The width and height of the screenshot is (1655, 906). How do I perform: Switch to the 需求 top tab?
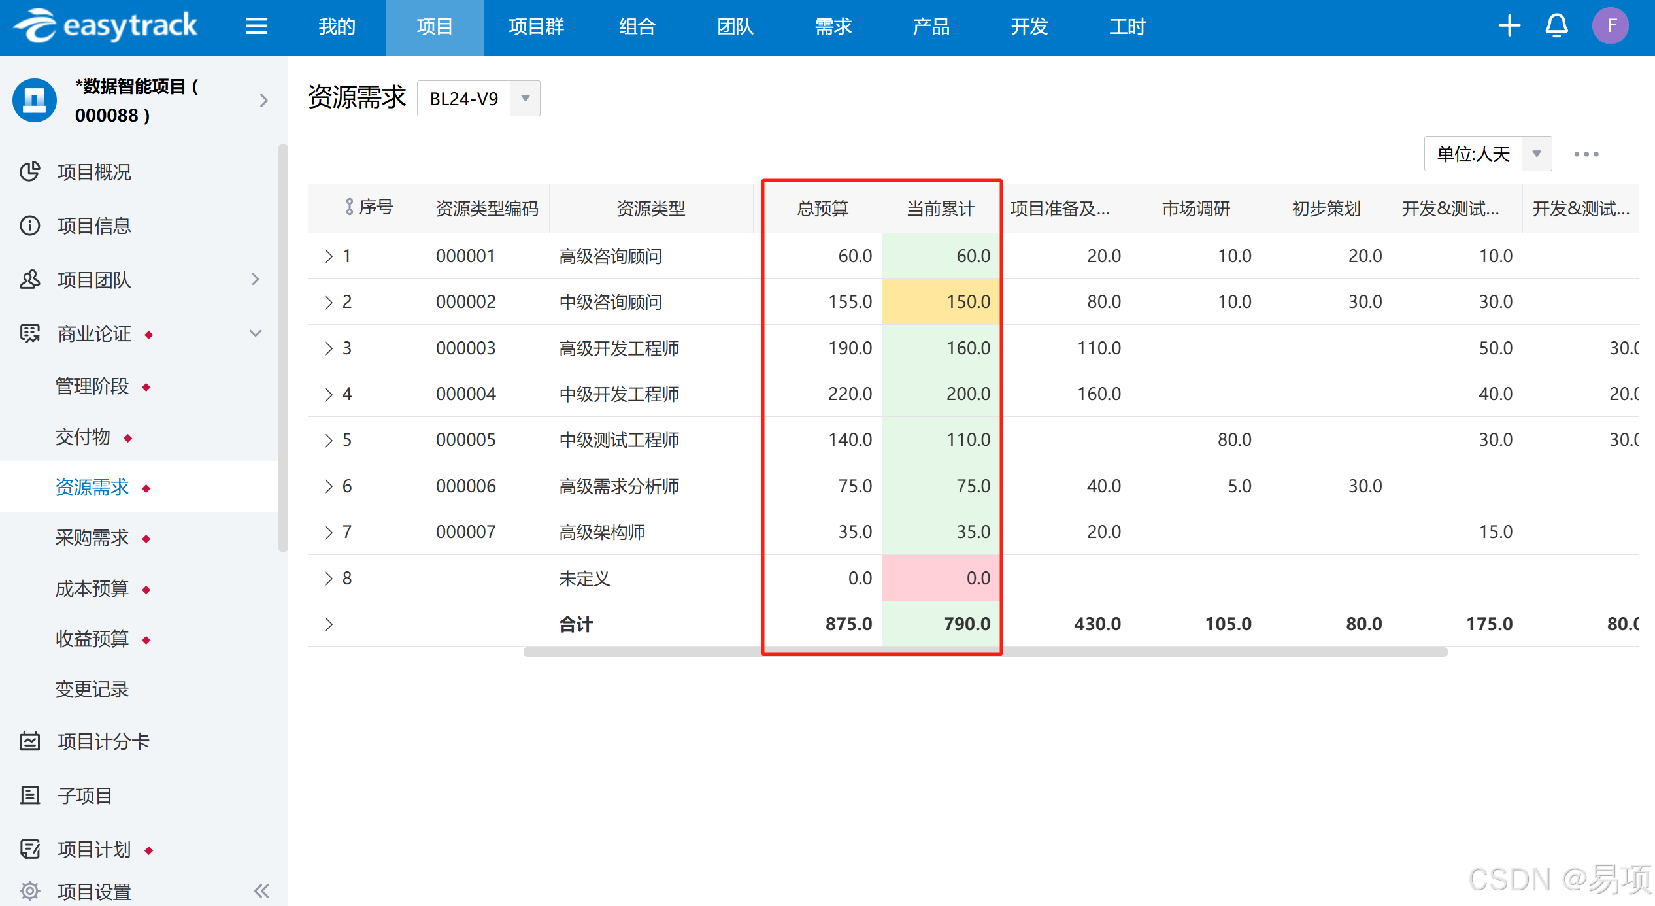tap(833, 27)
